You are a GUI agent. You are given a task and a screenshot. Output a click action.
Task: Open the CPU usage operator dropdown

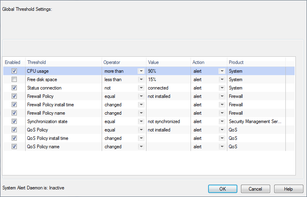tap(141, 71)
